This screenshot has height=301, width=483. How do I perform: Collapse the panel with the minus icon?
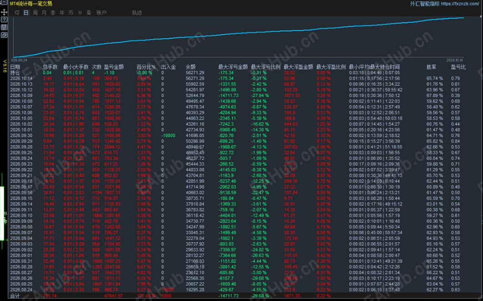tap(4, 2)
